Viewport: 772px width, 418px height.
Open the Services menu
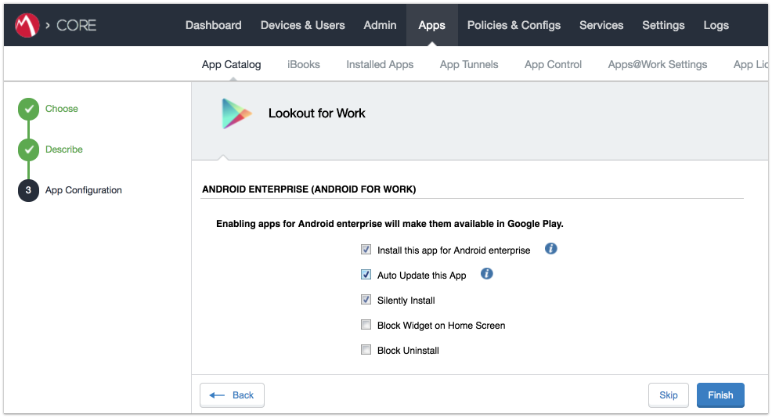pos(601,25)
